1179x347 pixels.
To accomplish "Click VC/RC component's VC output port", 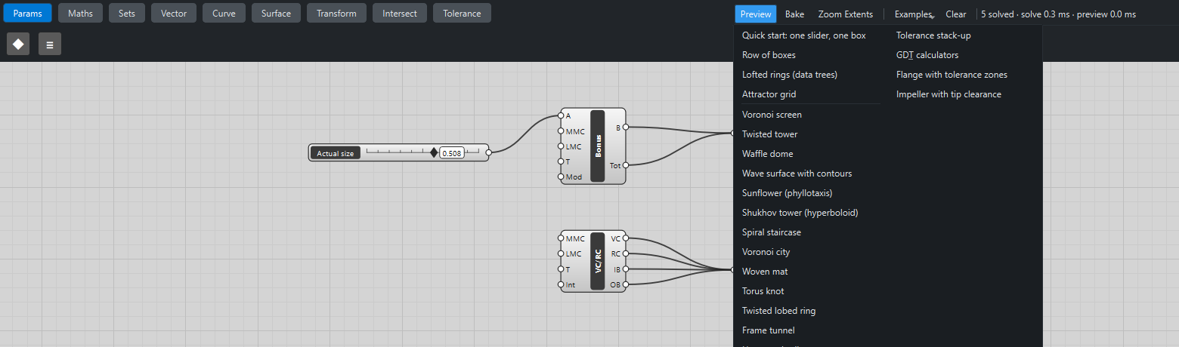I will pyautogui.click(x=626, y=238).
